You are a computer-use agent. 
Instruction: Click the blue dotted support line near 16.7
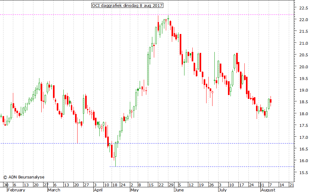147,144
